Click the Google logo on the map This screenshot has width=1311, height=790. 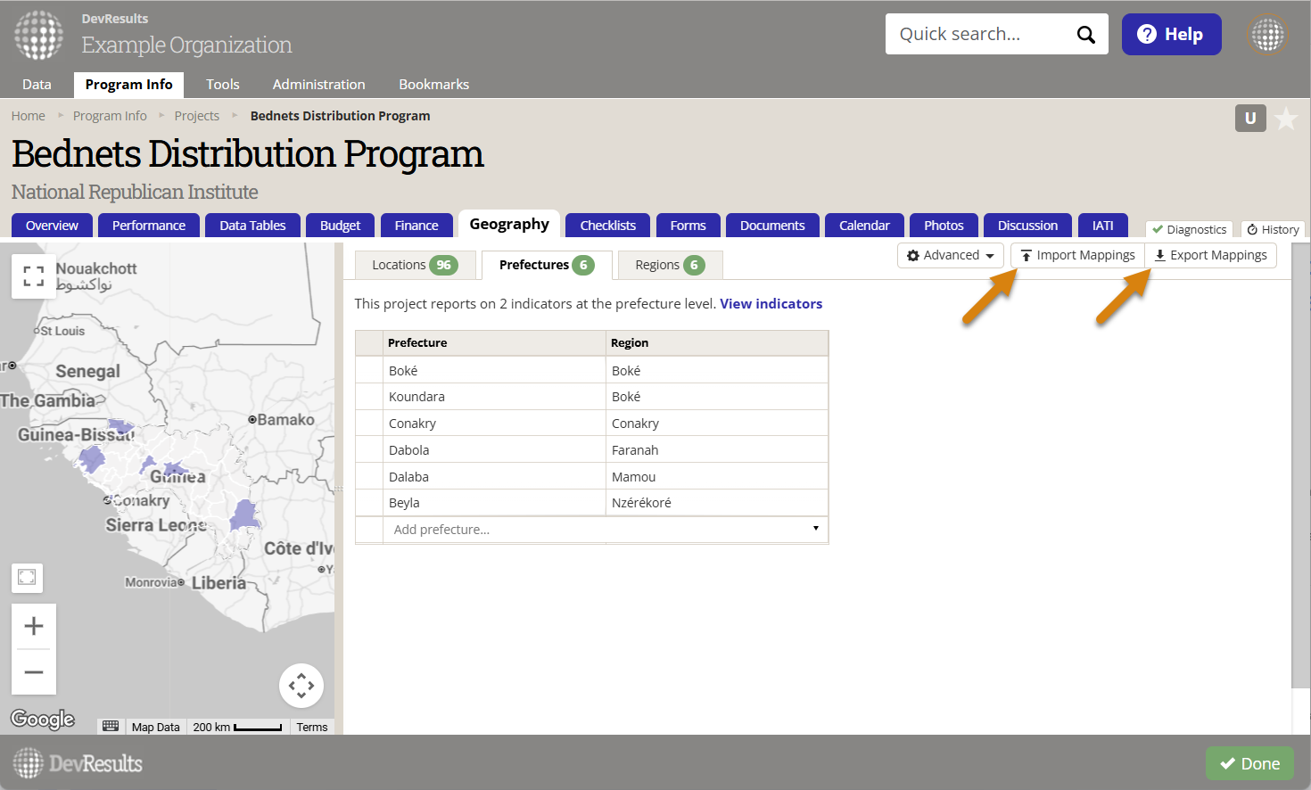coord(43,719)
